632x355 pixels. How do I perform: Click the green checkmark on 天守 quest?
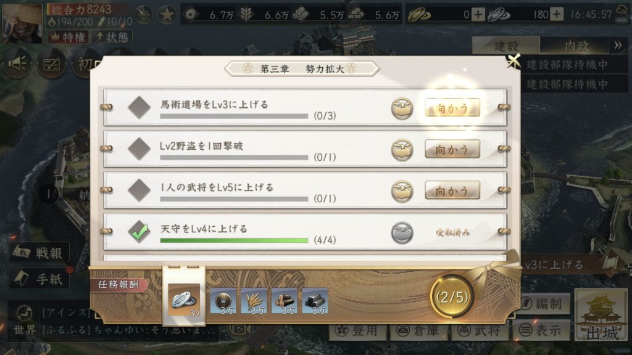coord(139,232)
